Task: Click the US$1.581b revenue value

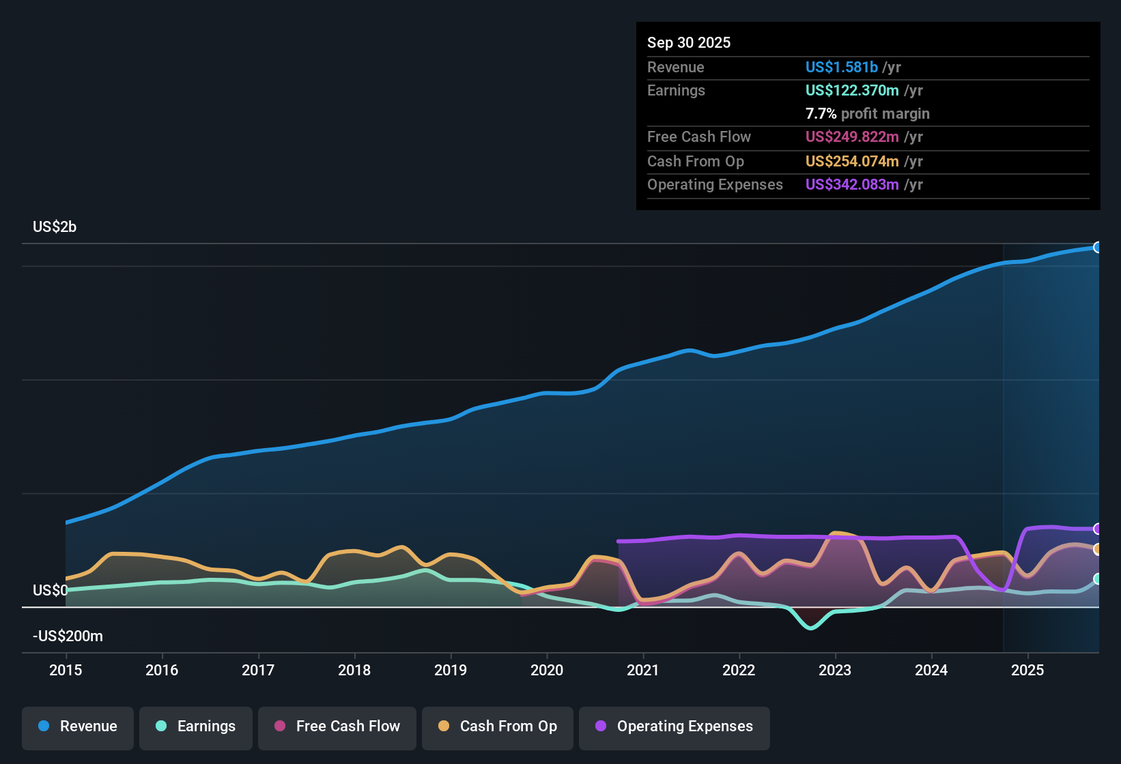Action: (841, 67)
